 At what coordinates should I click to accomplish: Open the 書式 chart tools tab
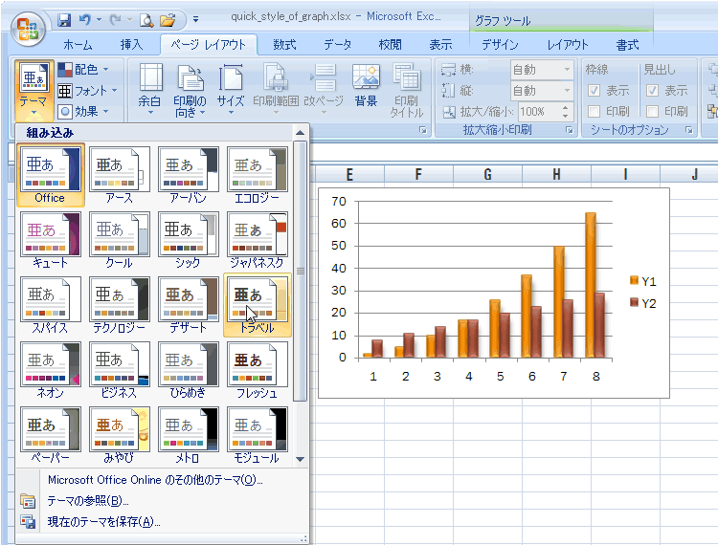(627, 45)
